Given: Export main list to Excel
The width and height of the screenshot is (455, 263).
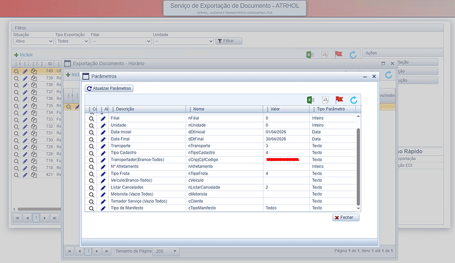Looking at the screenshot, I should (310, 55).
